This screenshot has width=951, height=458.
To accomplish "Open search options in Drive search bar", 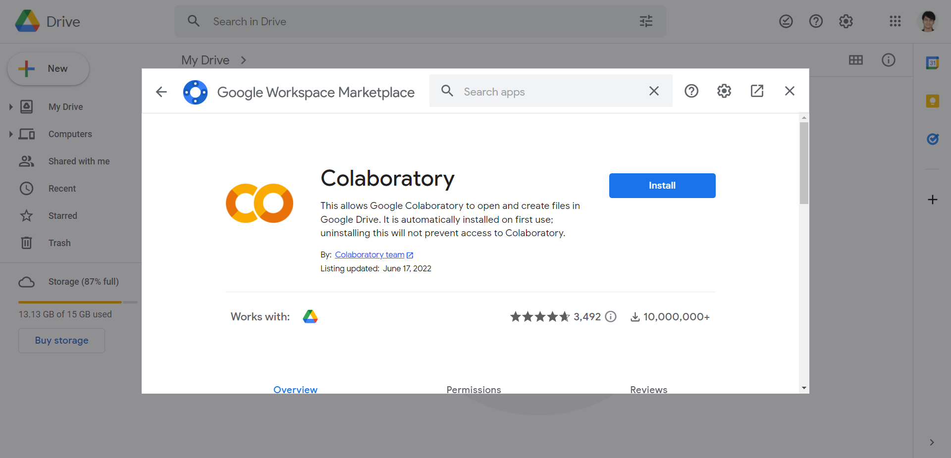I will click(646, 21).
